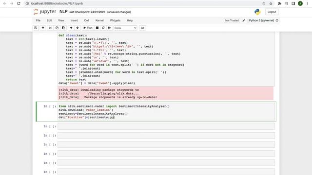
Task: Open the command palette keyboard icon
Action: pyautogui.click(x=142, y=28)
